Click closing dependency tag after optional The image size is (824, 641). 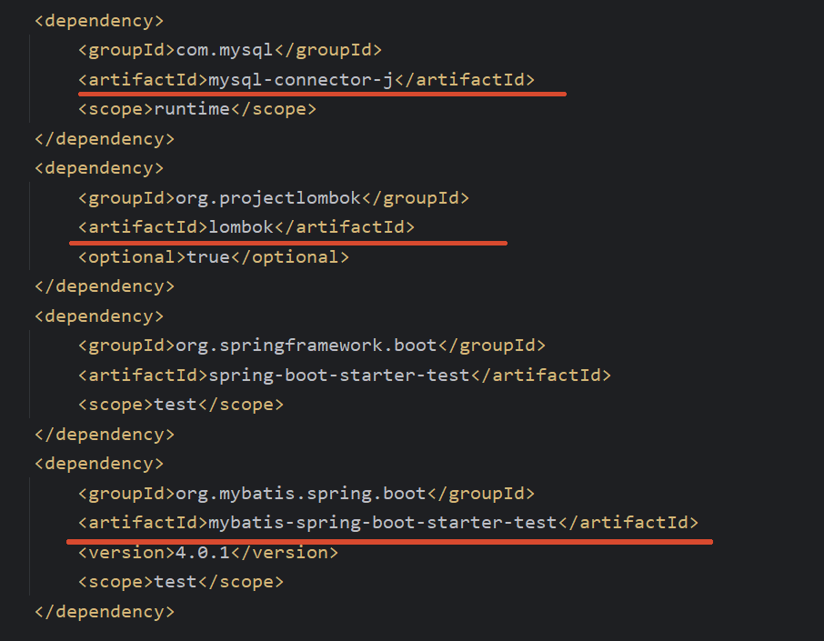pyautogui.click(x=105, y=286)
